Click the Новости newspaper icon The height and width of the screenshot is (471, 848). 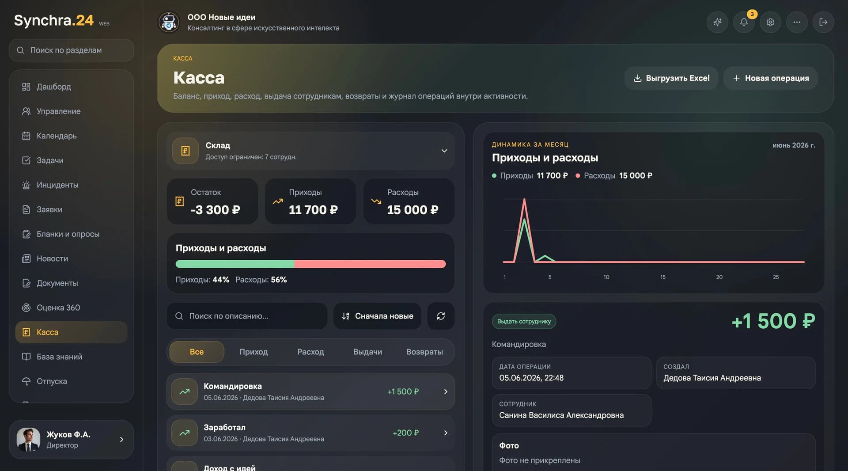pyautogui.click(x=26, y=258)
